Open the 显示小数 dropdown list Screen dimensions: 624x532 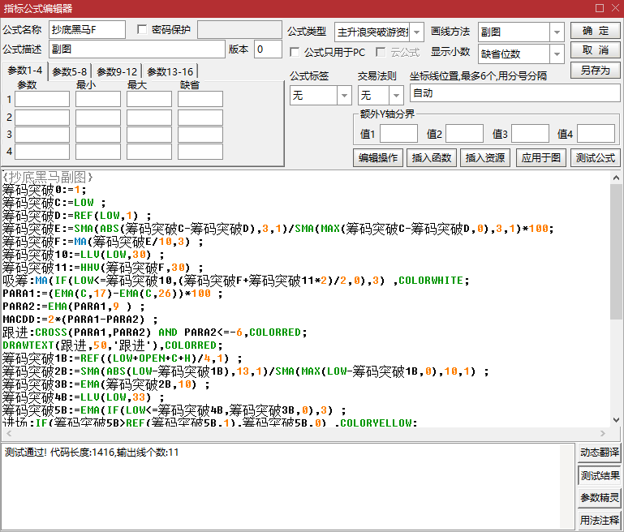point(557,54)
